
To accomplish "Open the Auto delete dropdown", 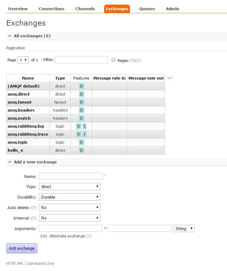I will tap(70, 207).
